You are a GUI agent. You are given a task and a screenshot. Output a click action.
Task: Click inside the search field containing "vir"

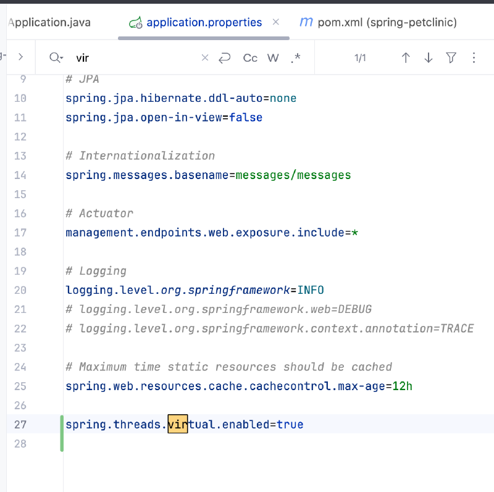[136, 57]
